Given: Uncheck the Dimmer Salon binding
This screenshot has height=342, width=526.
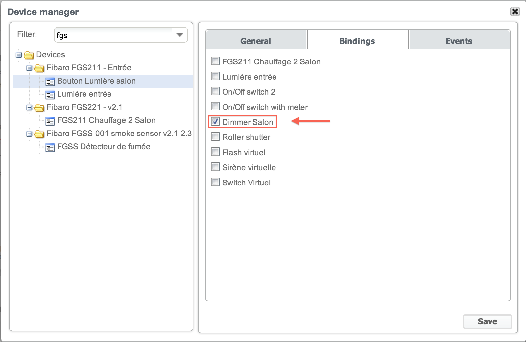Looking at the screenshot, I should click(215, 121).
